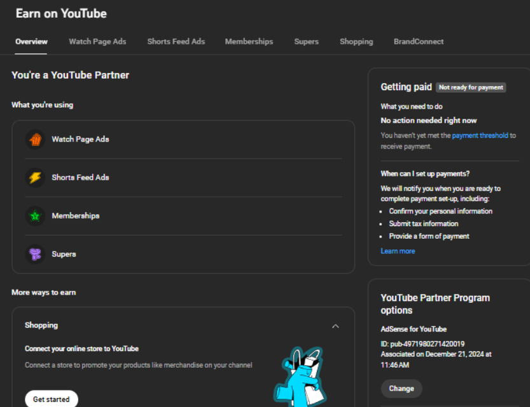
Task: Click the "You're a YouTube Partner" heading
Action: [x=70, y=75]
